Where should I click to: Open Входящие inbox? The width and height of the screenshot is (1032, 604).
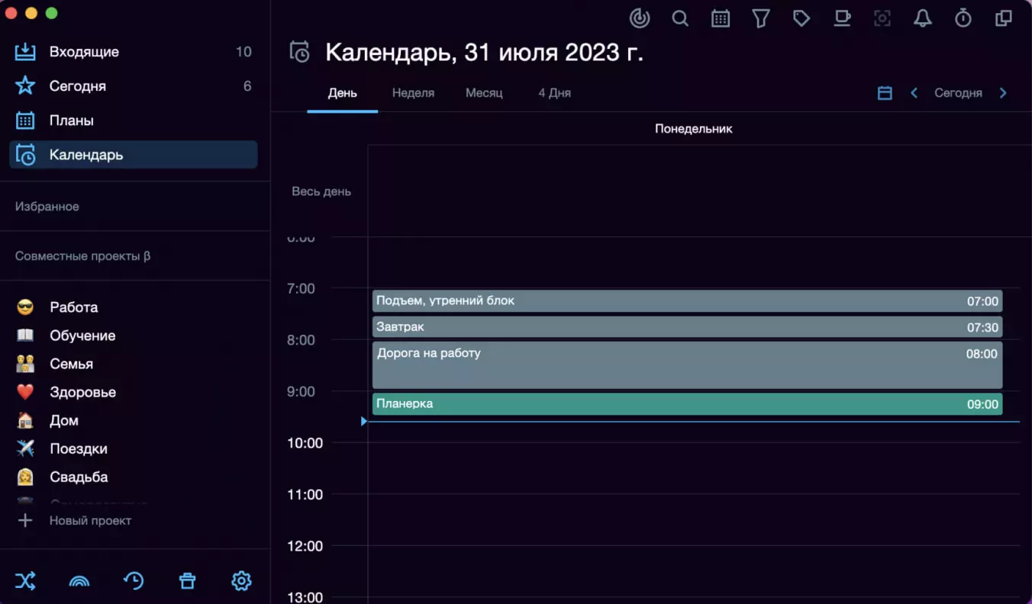point(134,52)
